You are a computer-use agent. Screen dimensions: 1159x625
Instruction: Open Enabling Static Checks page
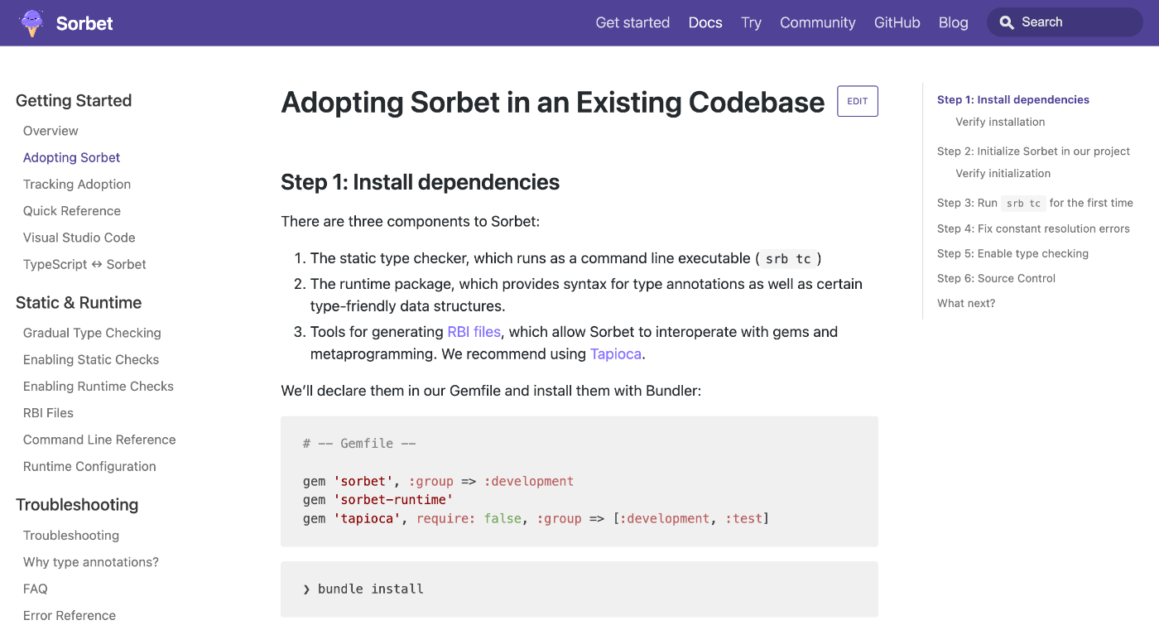(91, 359)
